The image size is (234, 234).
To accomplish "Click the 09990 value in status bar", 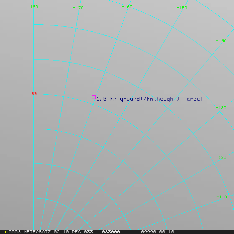I will click(148, 232).
